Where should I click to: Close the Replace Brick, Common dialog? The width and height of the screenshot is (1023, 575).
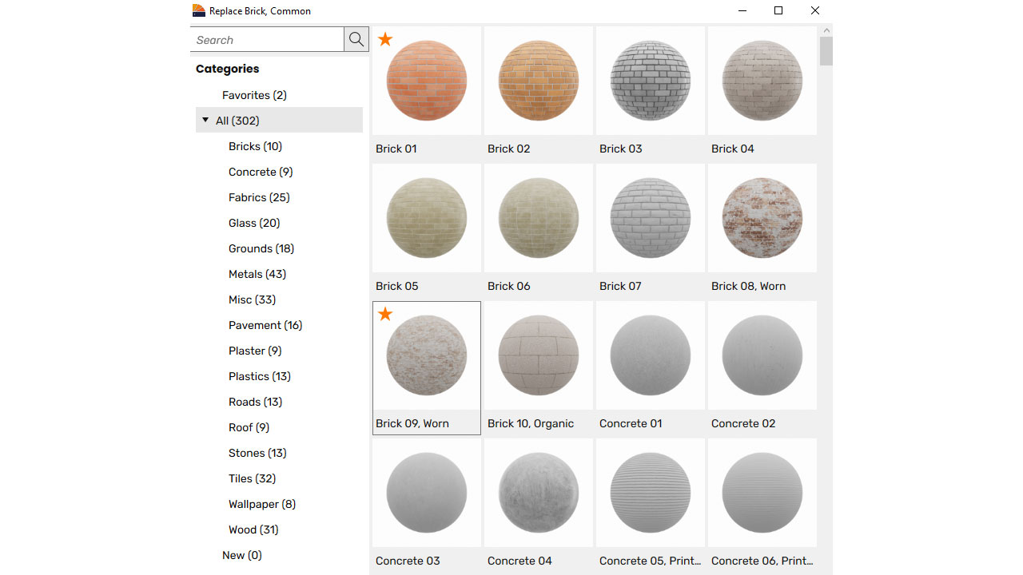pos(814,10)
